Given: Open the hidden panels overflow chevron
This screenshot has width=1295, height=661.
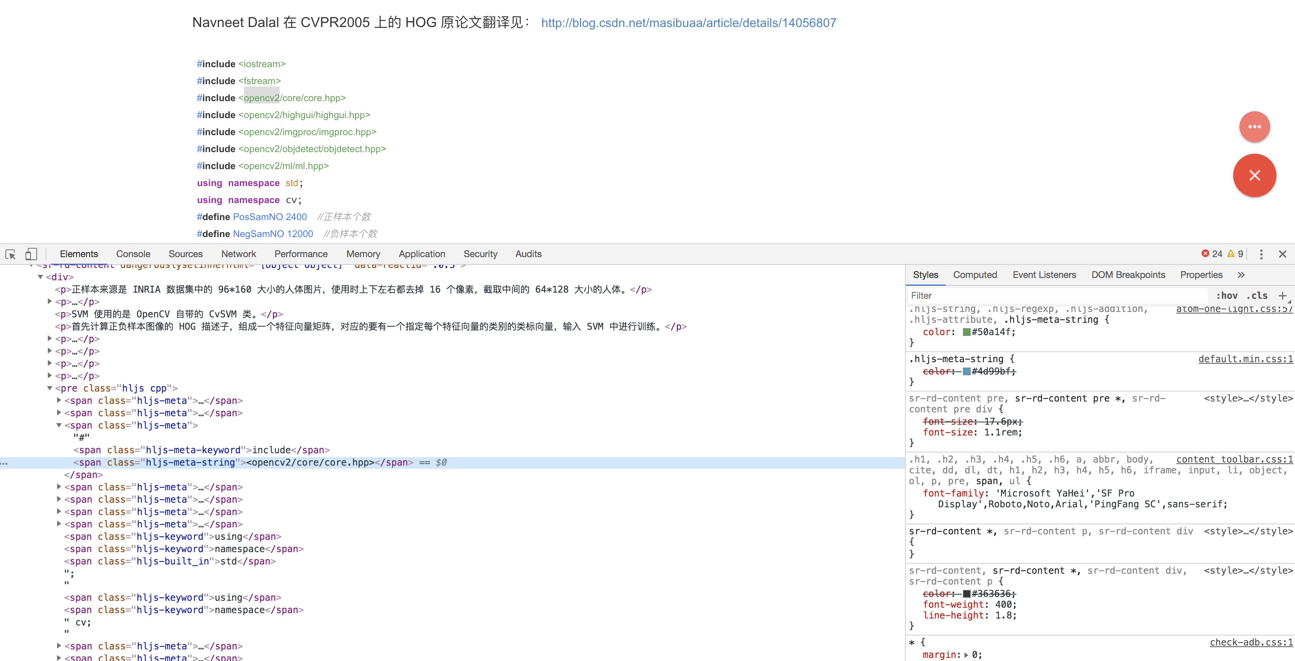Looking at the screenshot, I should 1241,275.
